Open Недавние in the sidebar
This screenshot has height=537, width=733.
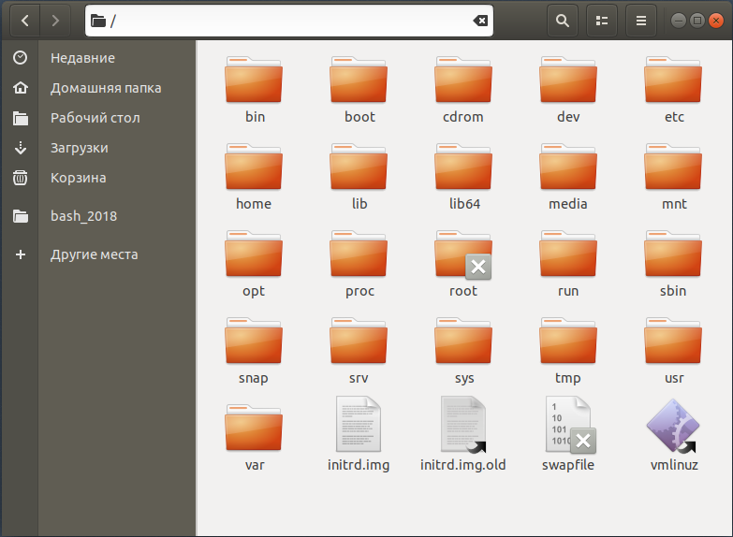(x=82, y=58)
